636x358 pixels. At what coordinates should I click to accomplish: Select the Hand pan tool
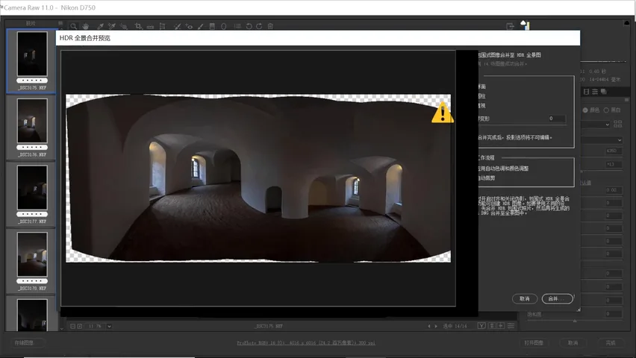[x=85, y=26]
